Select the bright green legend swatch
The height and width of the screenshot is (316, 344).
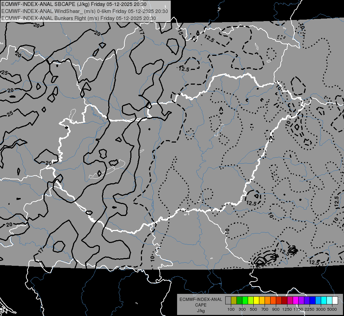[245, 301]
